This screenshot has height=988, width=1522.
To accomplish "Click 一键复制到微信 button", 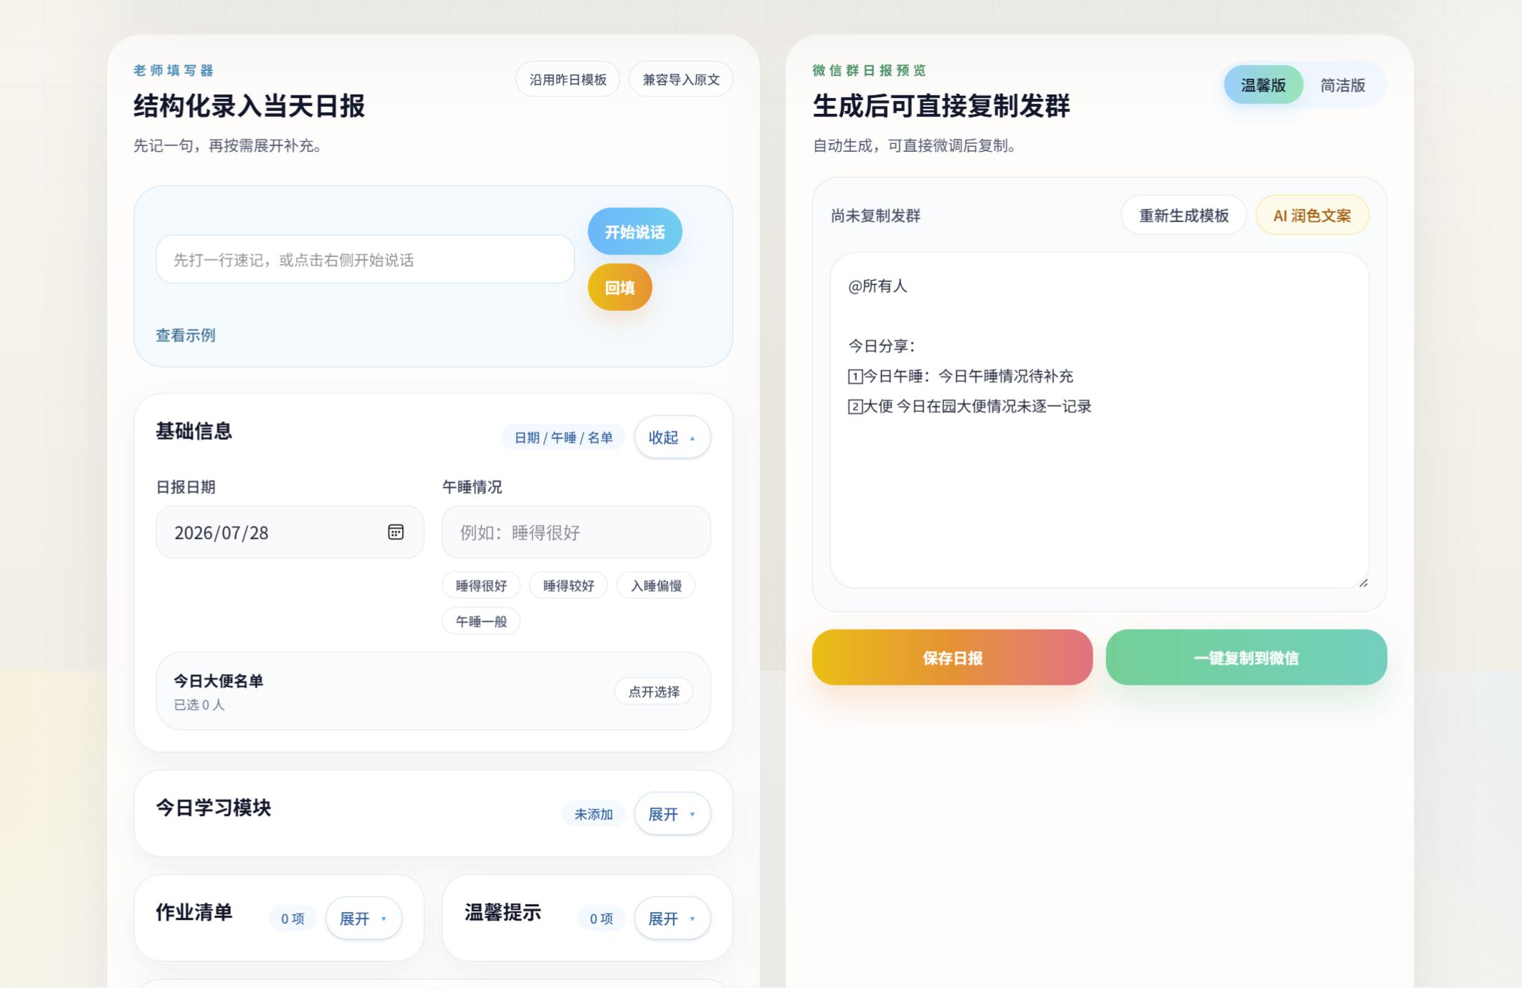I will coord(1246,658).
